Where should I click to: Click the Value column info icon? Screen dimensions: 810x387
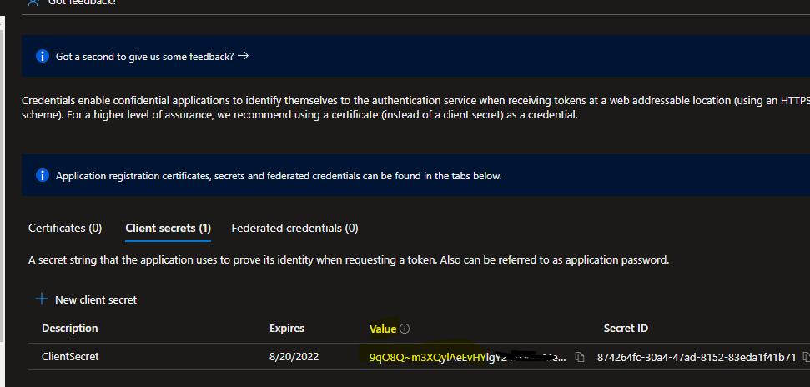click(405, 329)
